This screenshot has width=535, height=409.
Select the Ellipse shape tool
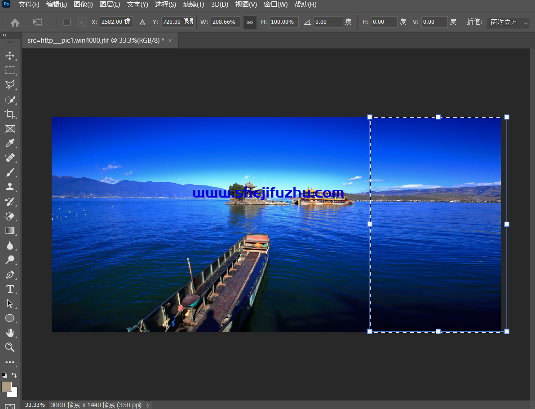[10, 318]
